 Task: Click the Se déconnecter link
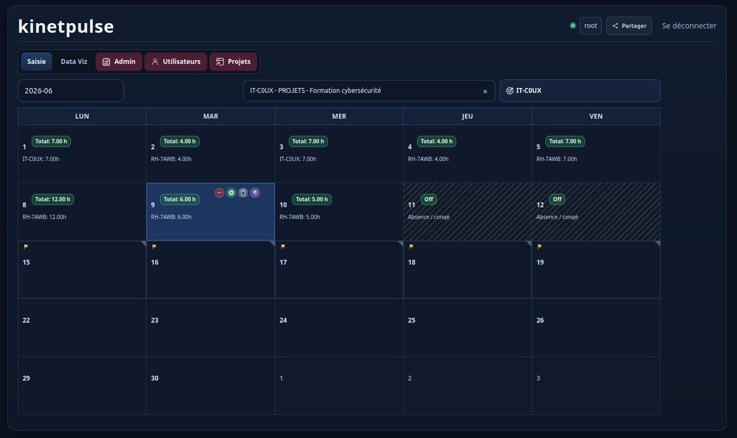pos(689,26)
